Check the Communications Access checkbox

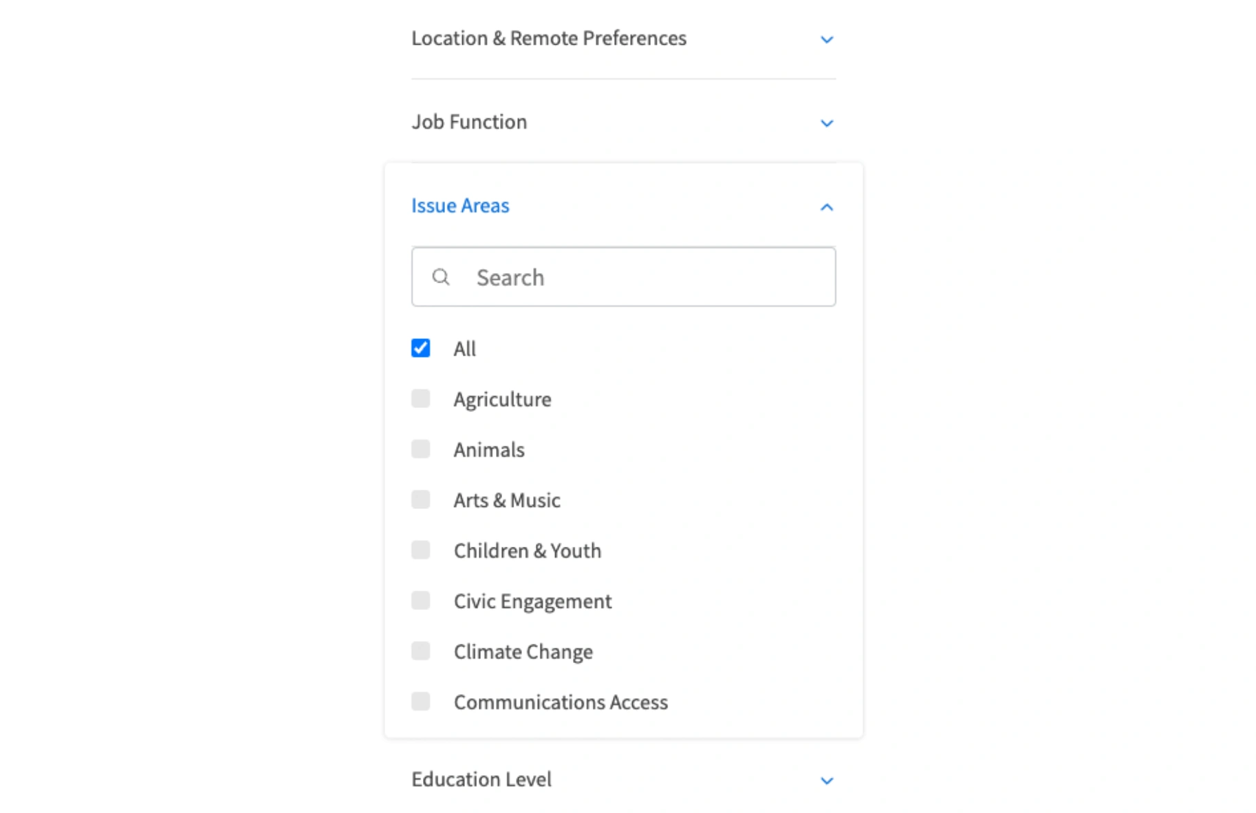point(421,702)
